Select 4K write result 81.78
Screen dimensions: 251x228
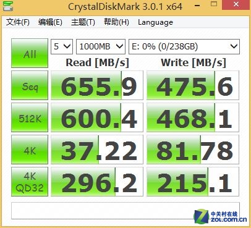193,150
